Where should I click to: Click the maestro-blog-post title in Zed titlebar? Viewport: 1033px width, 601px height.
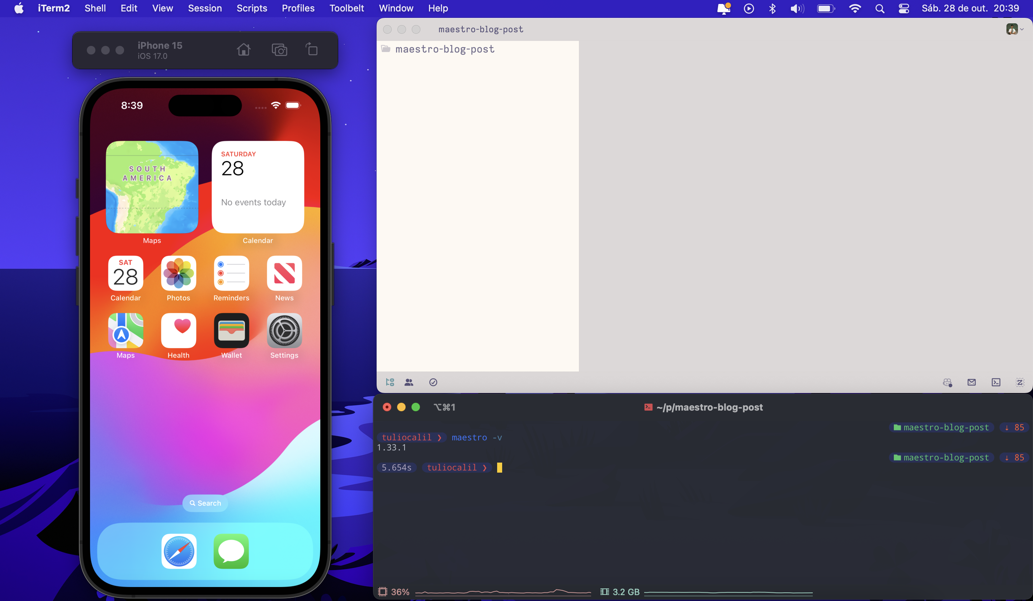coord(481,29)
